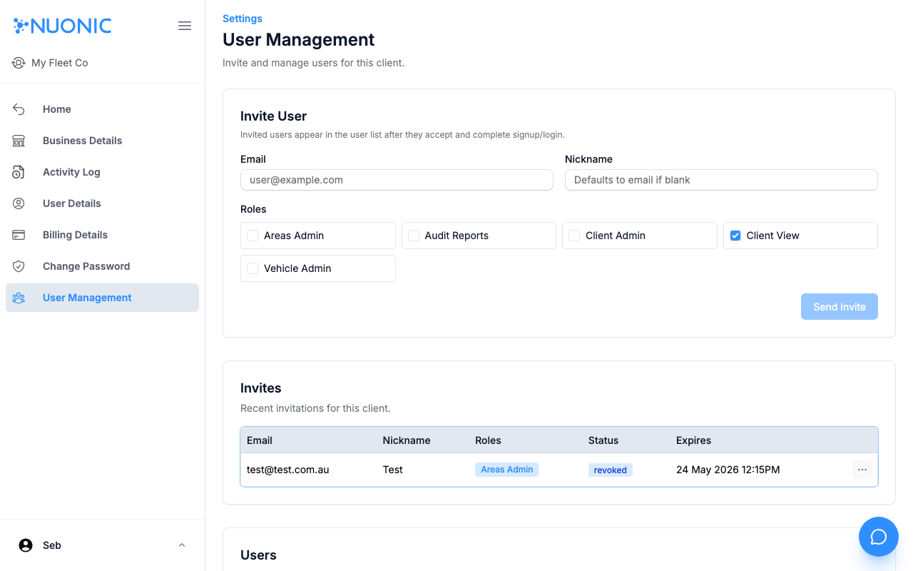913x571 pixels.
Task: Click the Invites section heading
Action: (x=261, y=388)
